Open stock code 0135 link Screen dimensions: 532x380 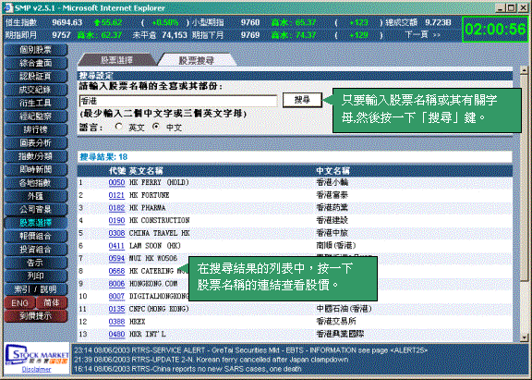click(116, 309)
